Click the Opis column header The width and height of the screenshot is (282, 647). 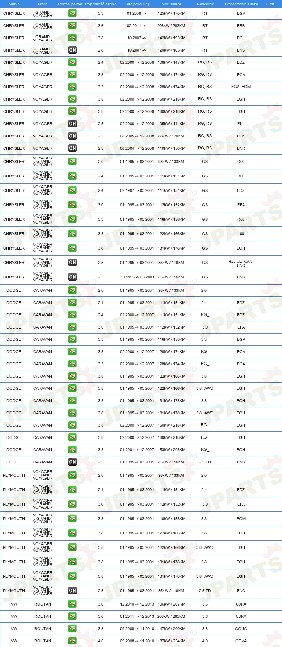tap(270, 4)
